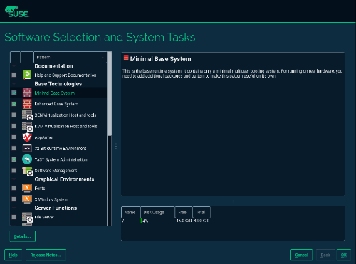Click the File Server icon
This screenshot has height=264, width=356.
[27, 217]
